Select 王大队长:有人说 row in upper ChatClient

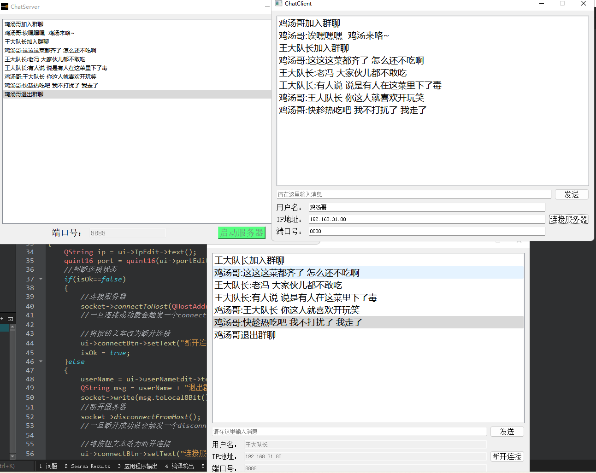433,85
